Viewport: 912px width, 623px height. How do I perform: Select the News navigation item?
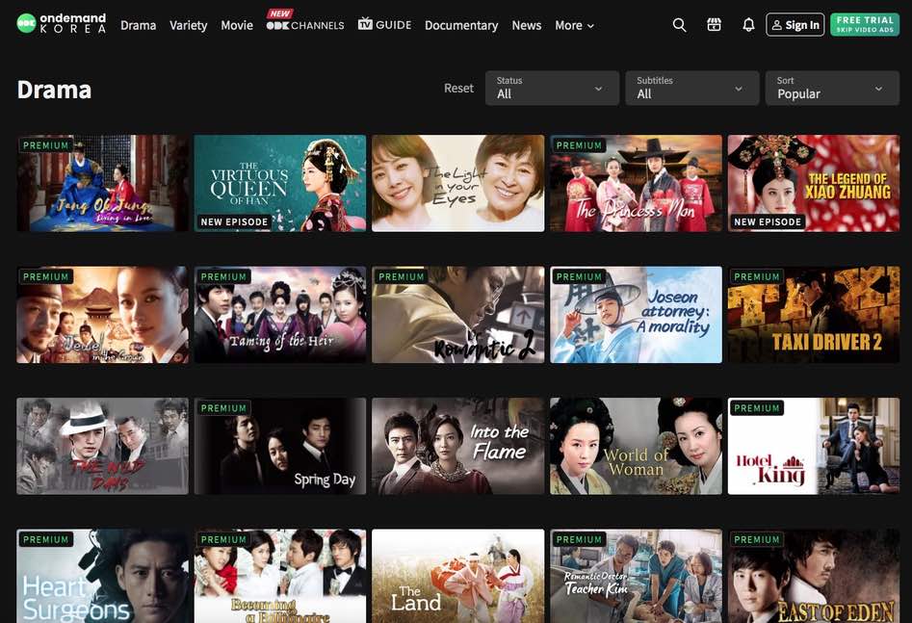[526, 25]
